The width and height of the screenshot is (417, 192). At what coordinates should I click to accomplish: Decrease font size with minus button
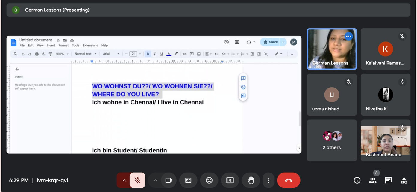(x=126, y=54)
